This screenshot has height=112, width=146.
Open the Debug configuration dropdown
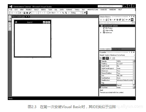point(76,13)
